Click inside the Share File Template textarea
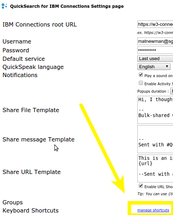Viewport: 173px width, 215px height. click(155, 110)
